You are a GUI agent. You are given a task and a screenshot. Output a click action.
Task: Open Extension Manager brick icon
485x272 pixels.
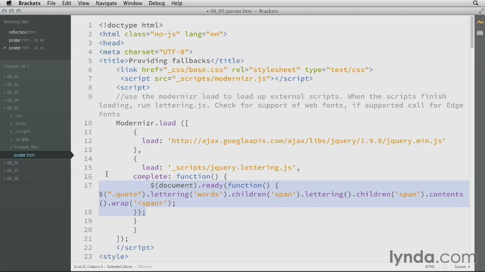coord(480,32)
